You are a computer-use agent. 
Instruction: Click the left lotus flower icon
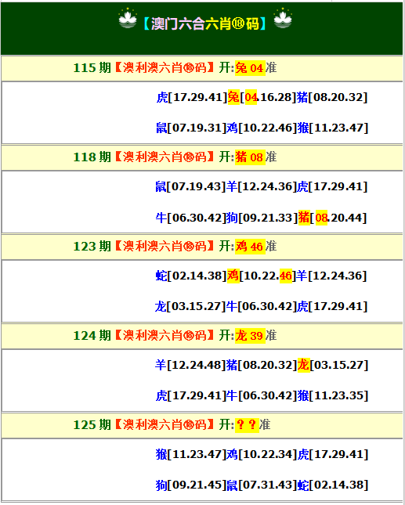pos(128,18)
